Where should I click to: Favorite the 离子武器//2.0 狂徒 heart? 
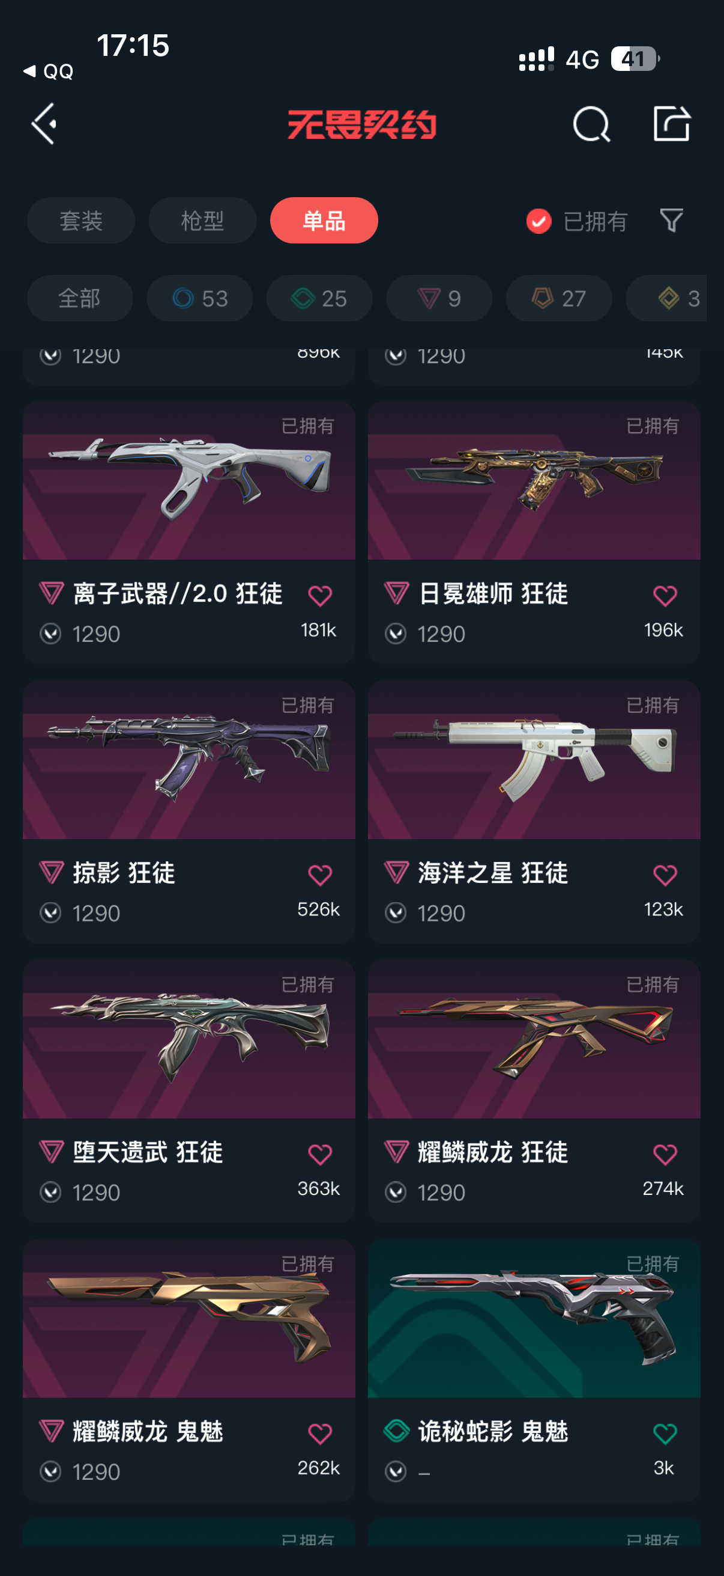click(x=319, y=595)
